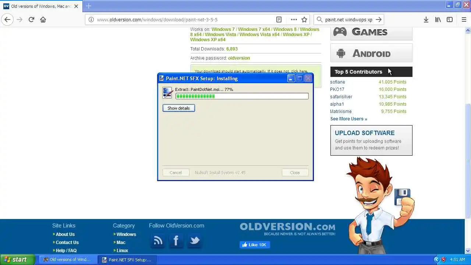Open the browser home page
The image size is (471, 265).
coord(43,20)
